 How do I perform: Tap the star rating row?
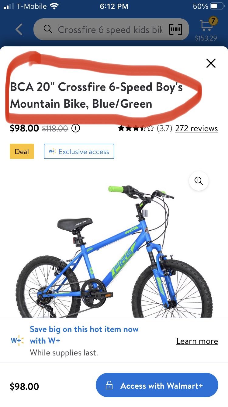[x=136, y=128]
